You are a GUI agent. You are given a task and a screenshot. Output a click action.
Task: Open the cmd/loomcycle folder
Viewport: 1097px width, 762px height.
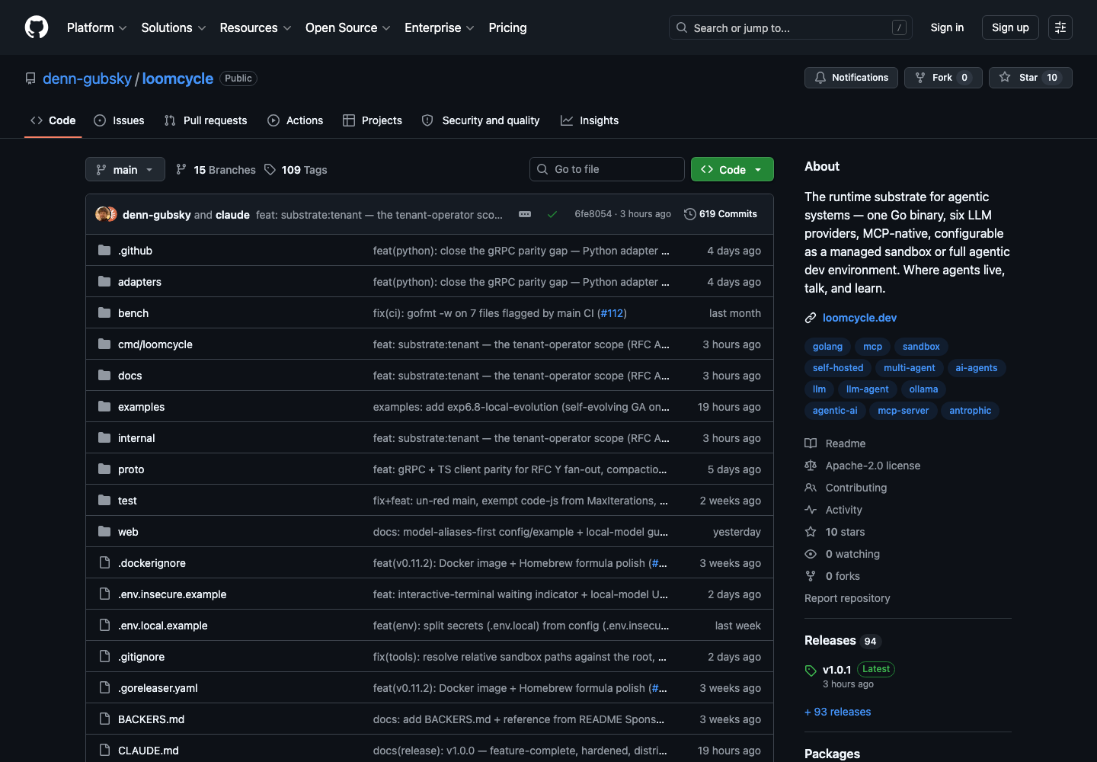(x=155, y=344)
